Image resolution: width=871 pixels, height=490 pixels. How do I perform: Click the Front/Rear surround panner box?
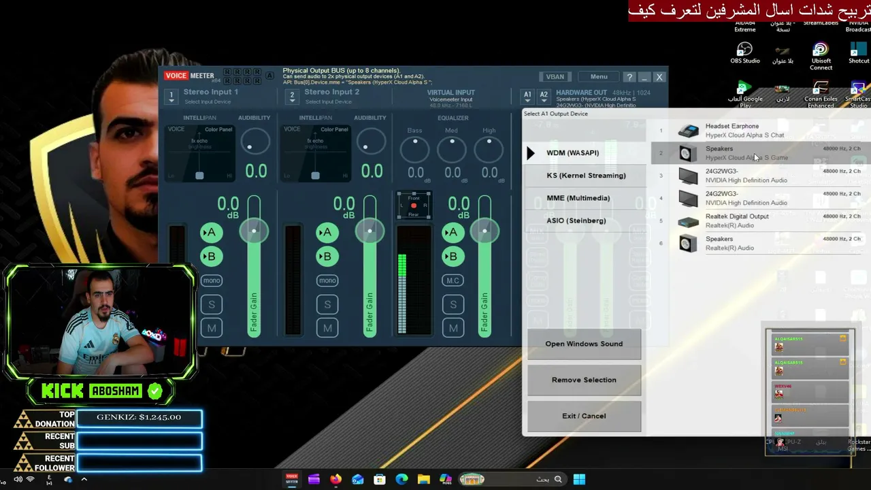point(414,206)
